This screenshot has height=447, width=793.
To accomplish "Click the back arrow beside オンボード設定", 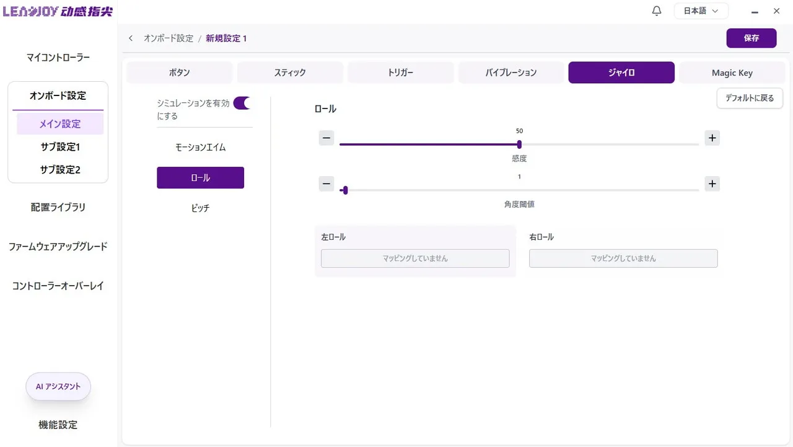I will (131, 38).
